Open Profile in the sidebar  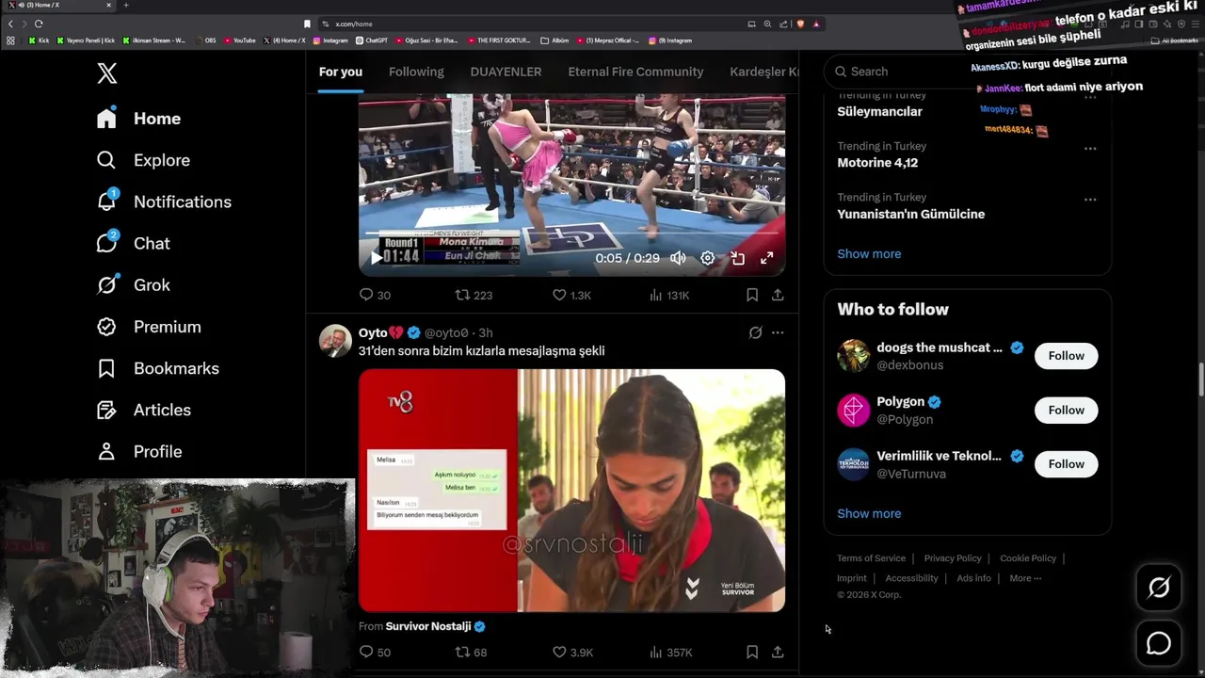(x=139, y=451)
